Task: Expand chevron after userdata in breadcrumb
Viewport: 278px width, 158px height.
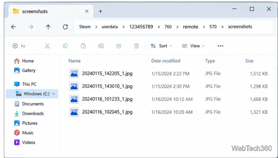Action: tap(124, 27)
